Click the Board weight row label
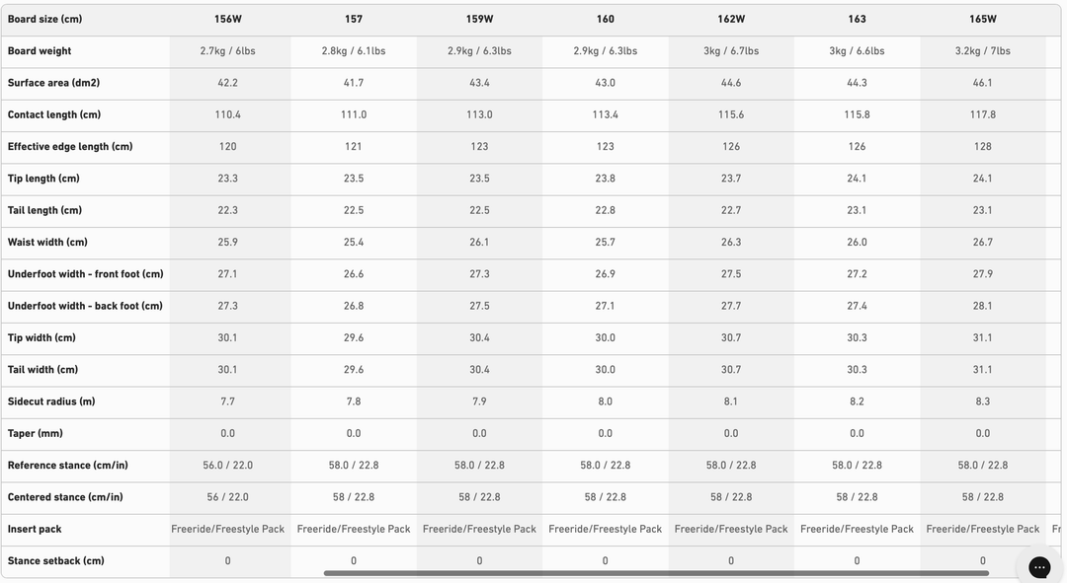Screen dimensions: 1067x583 pyautogui.click(x=40, y=51)
